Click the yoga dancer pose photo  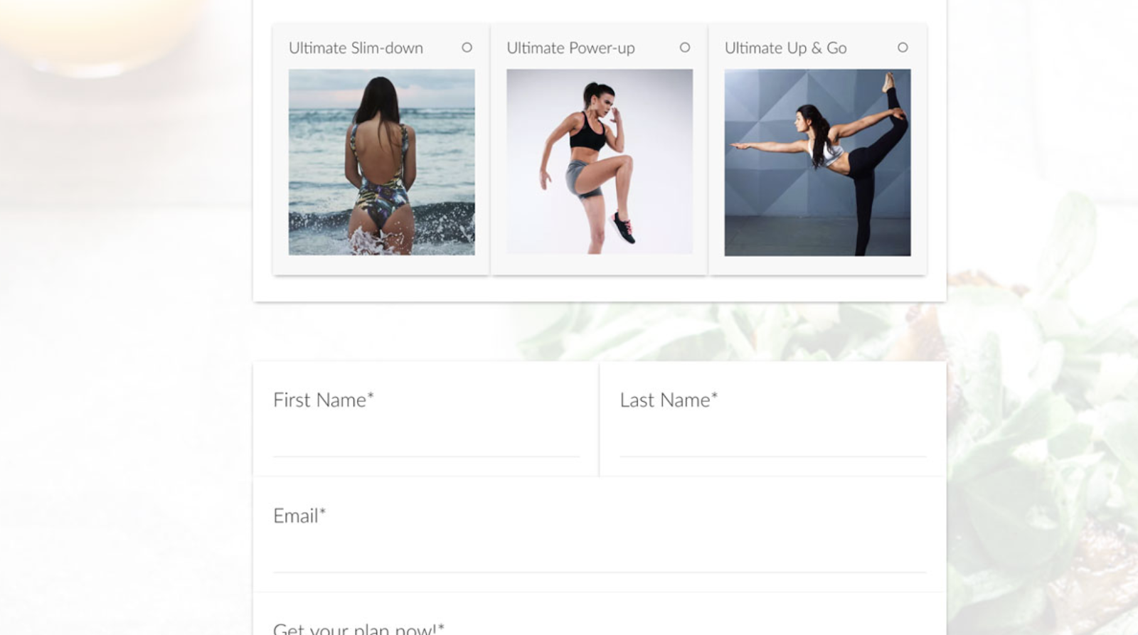tap(817, 162)
